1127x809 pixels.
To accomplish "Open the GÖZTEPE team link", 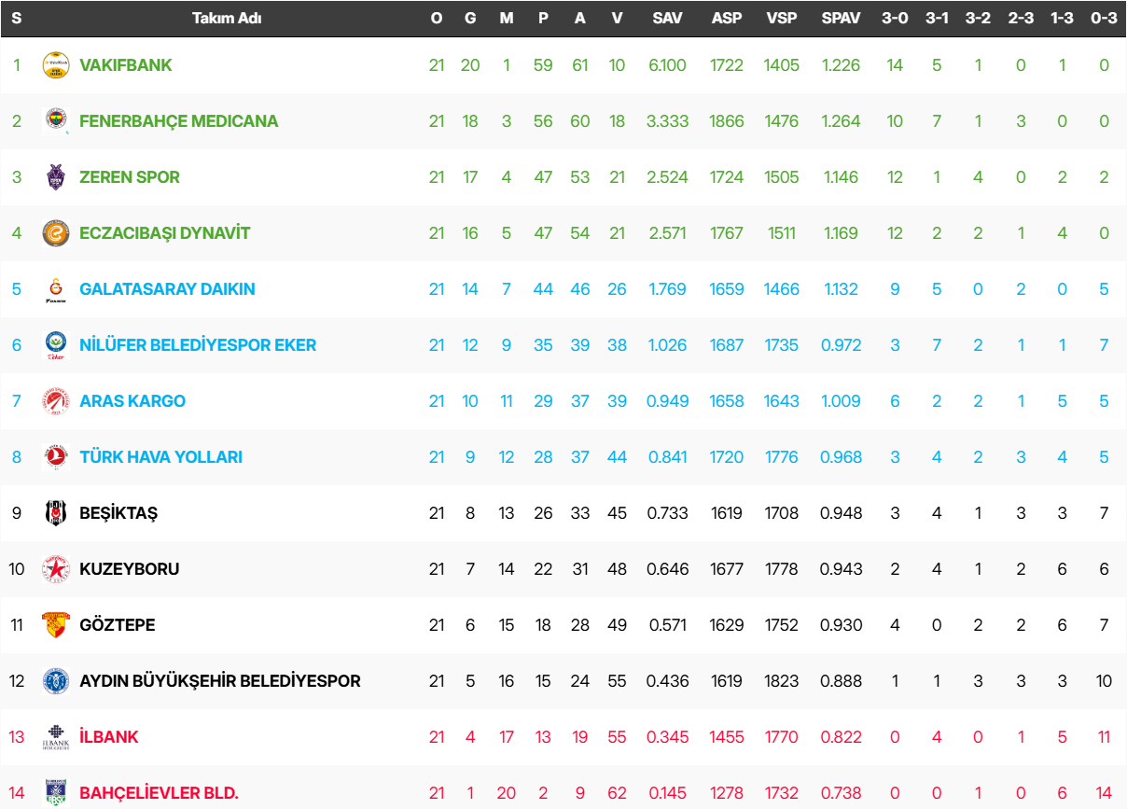I will (x=118, y=625).
